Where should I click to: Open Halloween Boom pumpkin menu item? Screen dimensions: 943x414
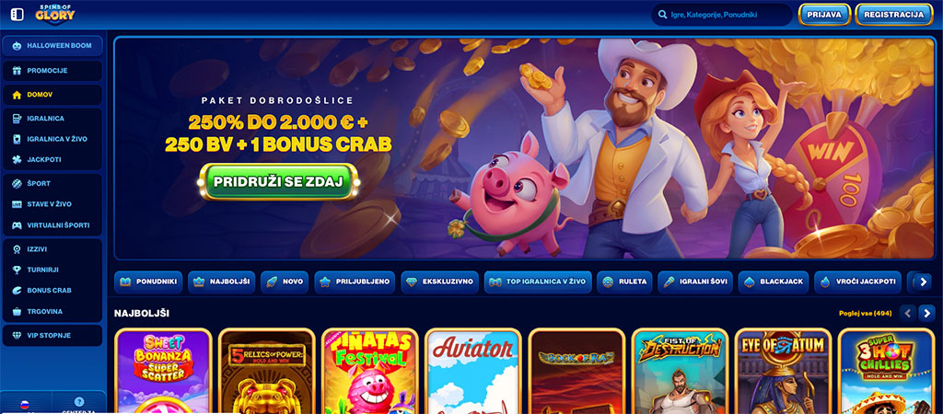(x=52, y=46)
